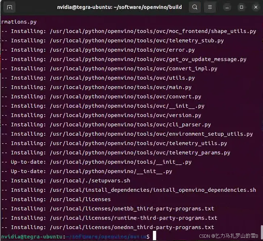The image size is (263, 241).
Task: Click the line ending shape_utils.py
Action: tap(129, 31)
